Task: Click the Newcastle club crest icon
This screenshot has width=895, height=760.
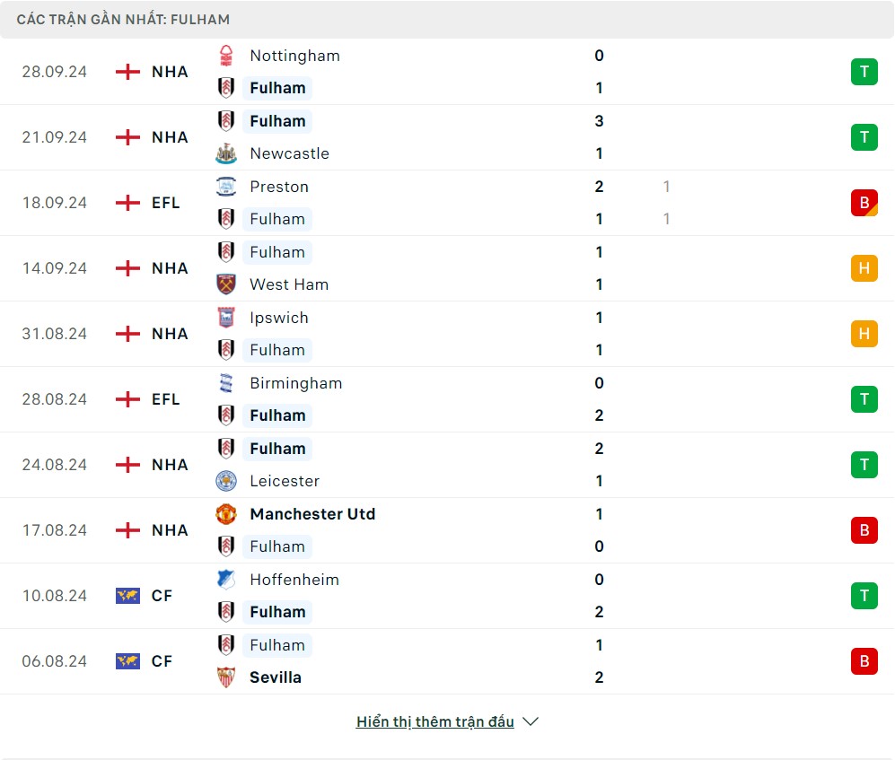Action: click(226, 153)
